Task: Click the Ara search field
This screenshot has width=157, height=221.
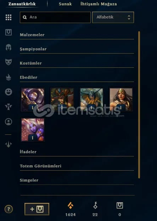Action: pos(55,17)
